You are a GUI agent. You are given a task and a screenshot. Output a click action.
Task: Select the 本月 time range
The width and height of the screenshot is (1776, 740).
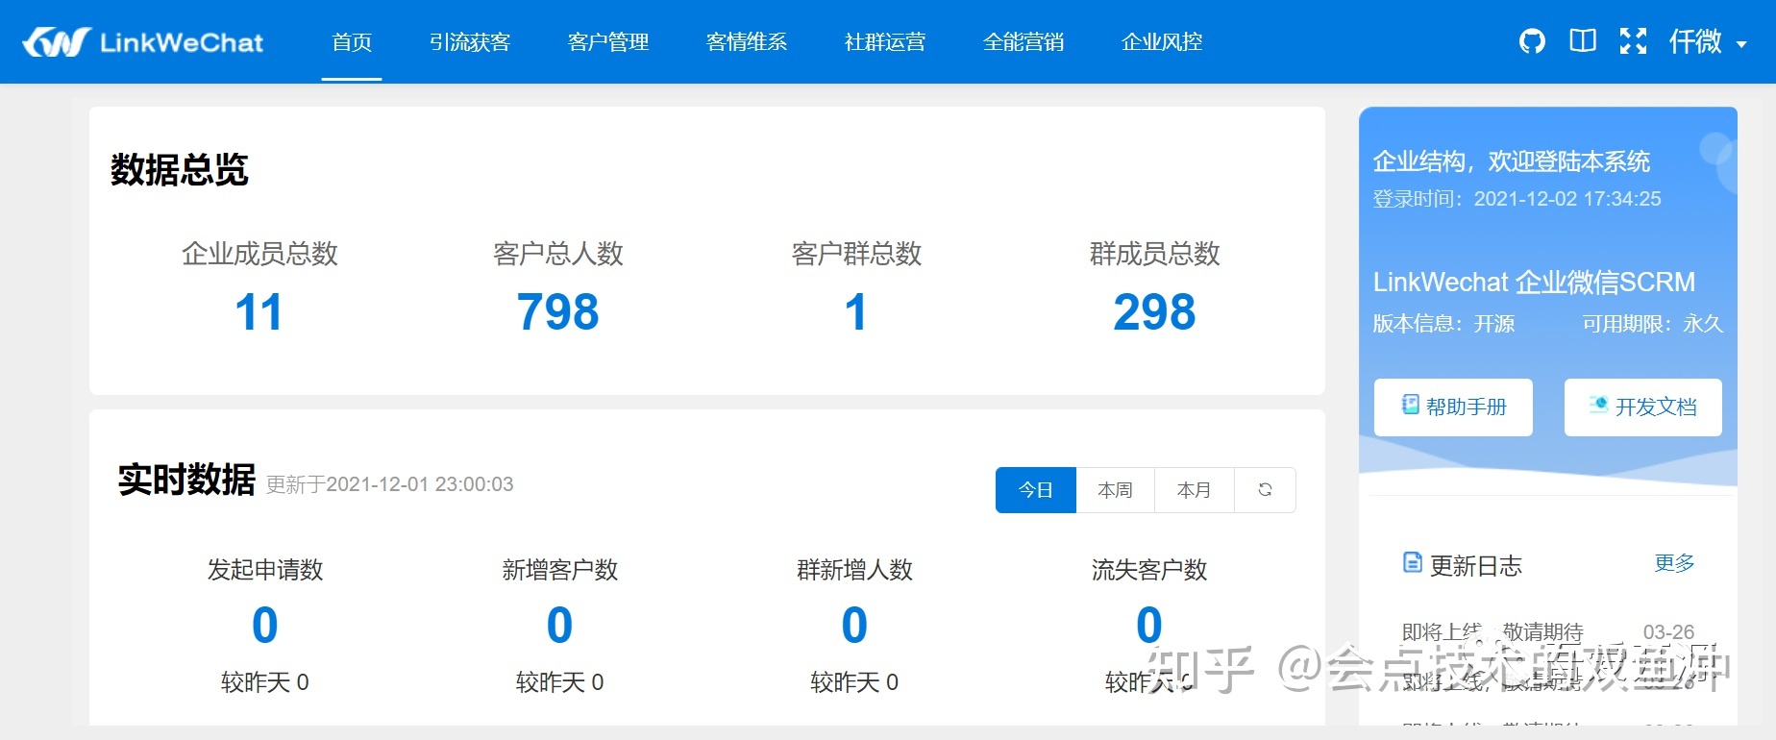pos(1194,490)
